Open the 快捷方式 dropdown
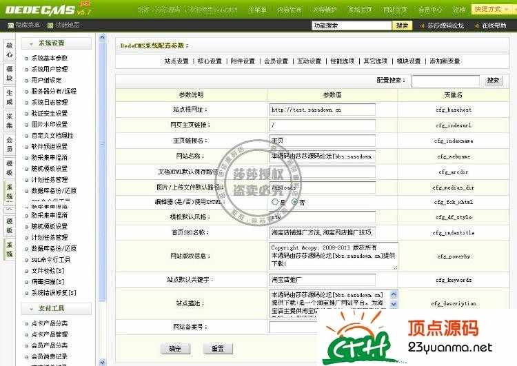Screen dimensions: 517x366 [492, 9]
